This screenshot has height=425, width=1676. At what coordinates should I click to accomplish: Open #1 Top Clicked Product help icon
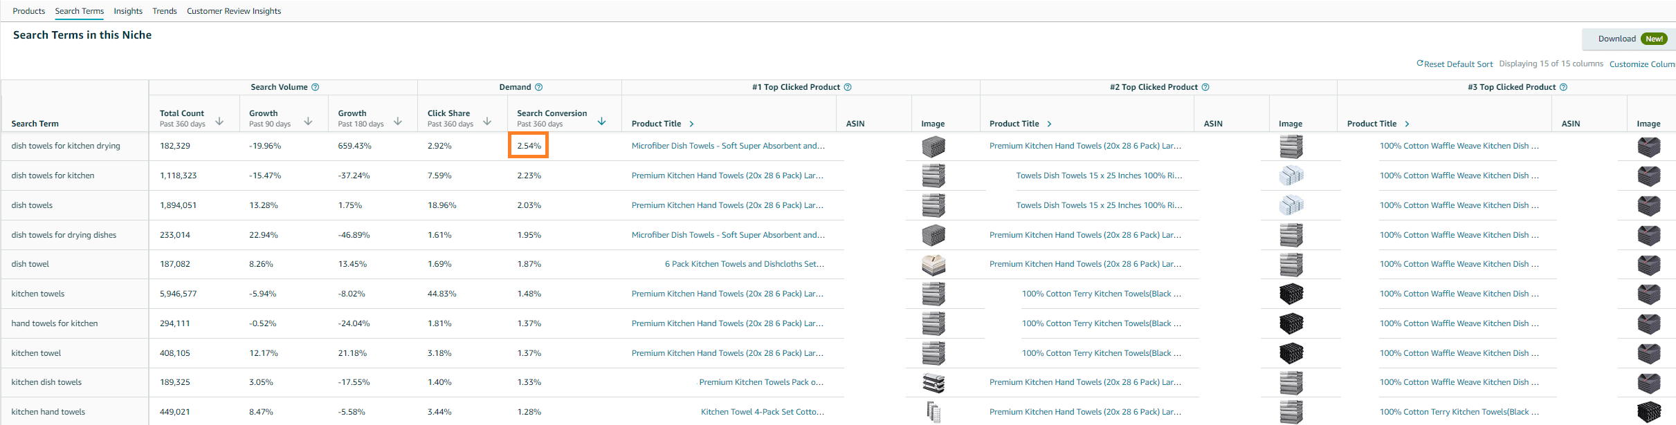[x=848, y=87]
